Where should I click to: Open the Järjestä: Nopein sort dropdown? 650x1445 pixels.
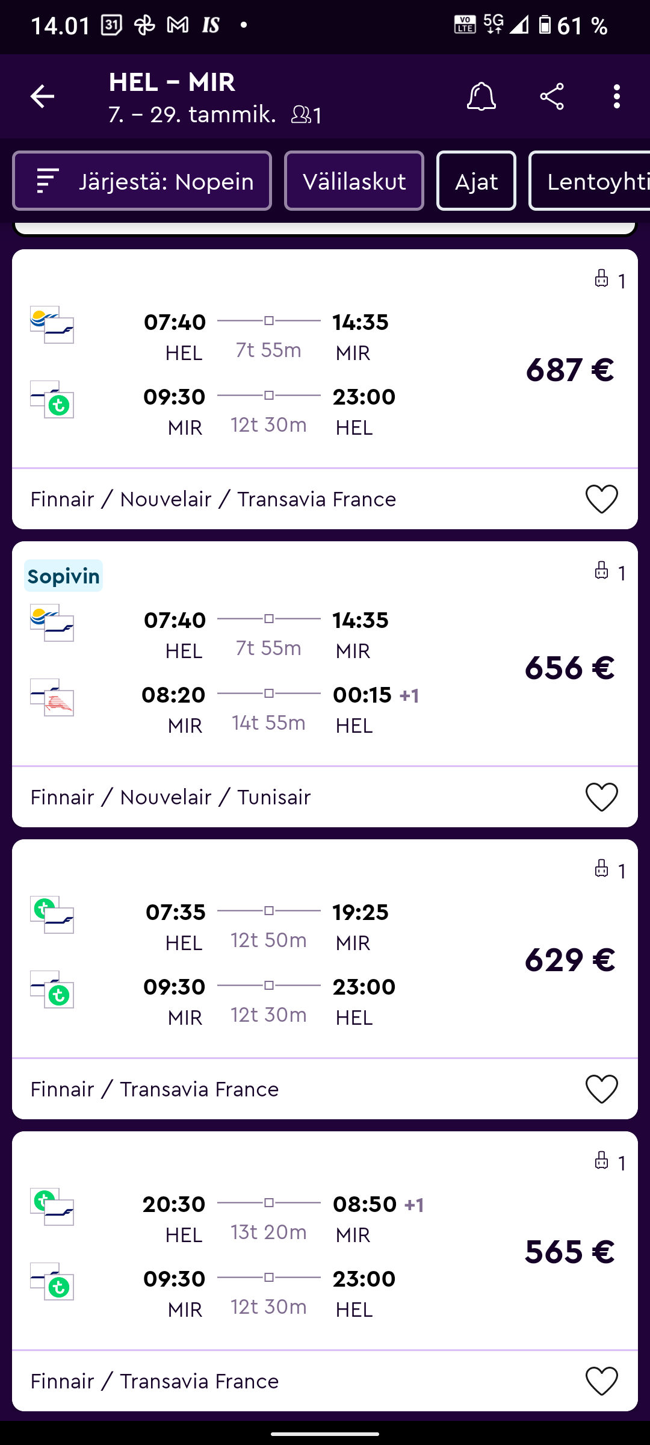142,181
